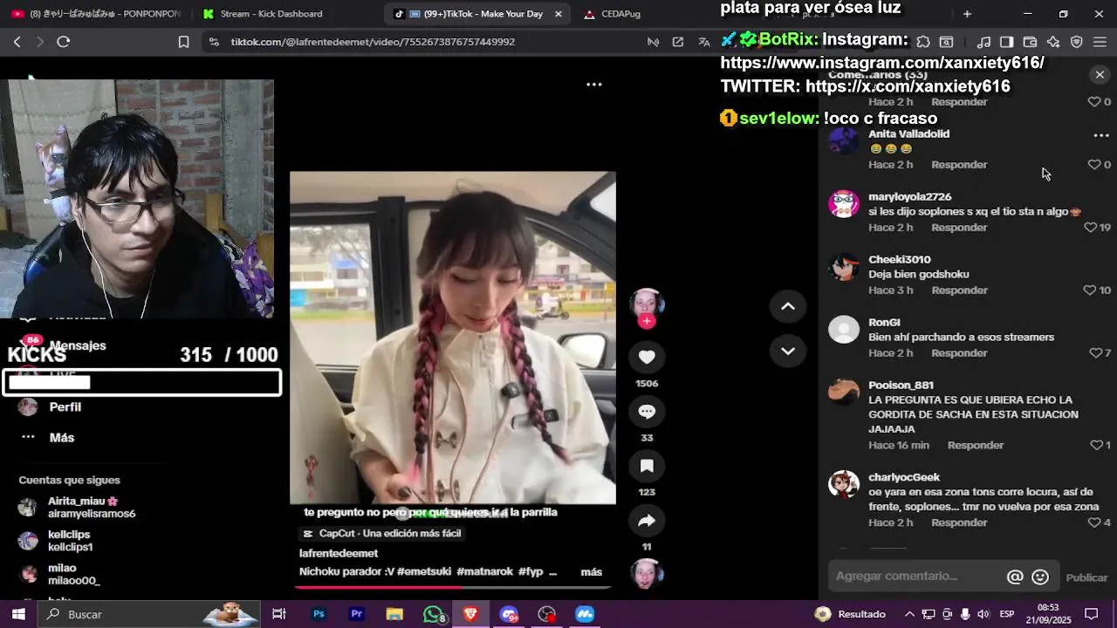The width and height of the screenshot is (1117, 628).
Task: Open Brave wallet icon
Action: point(1030,42)
